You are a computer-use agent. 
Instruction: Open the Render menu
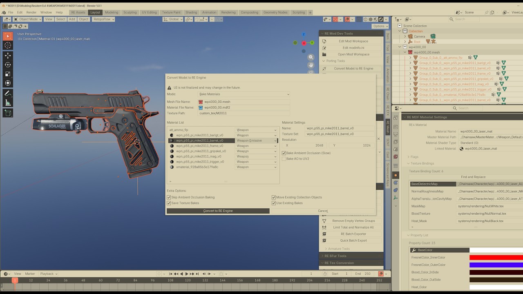31,12
